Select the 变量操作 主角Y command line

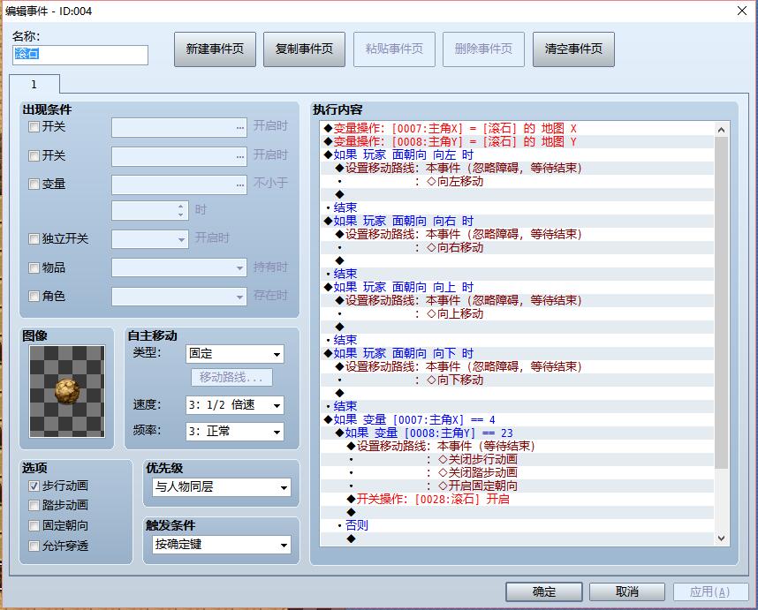click(517, 141)
